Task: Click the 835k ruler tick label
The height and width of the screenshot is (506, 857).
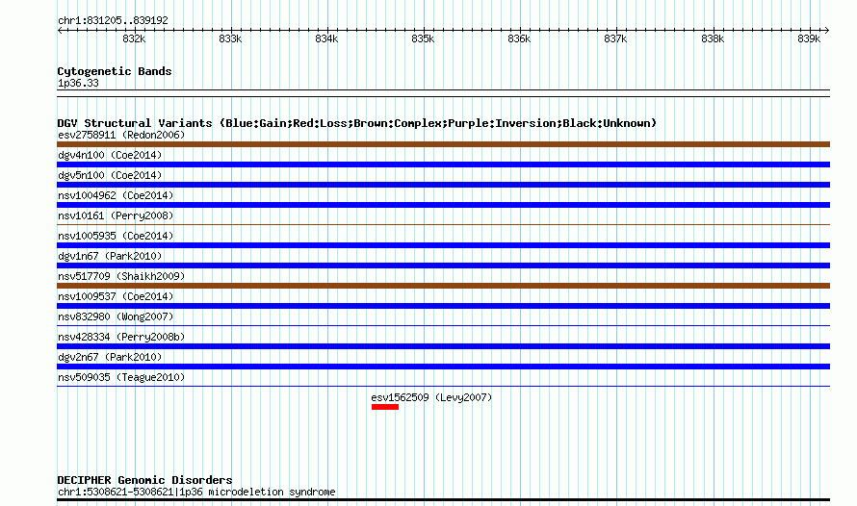Action: pos(423,38)
